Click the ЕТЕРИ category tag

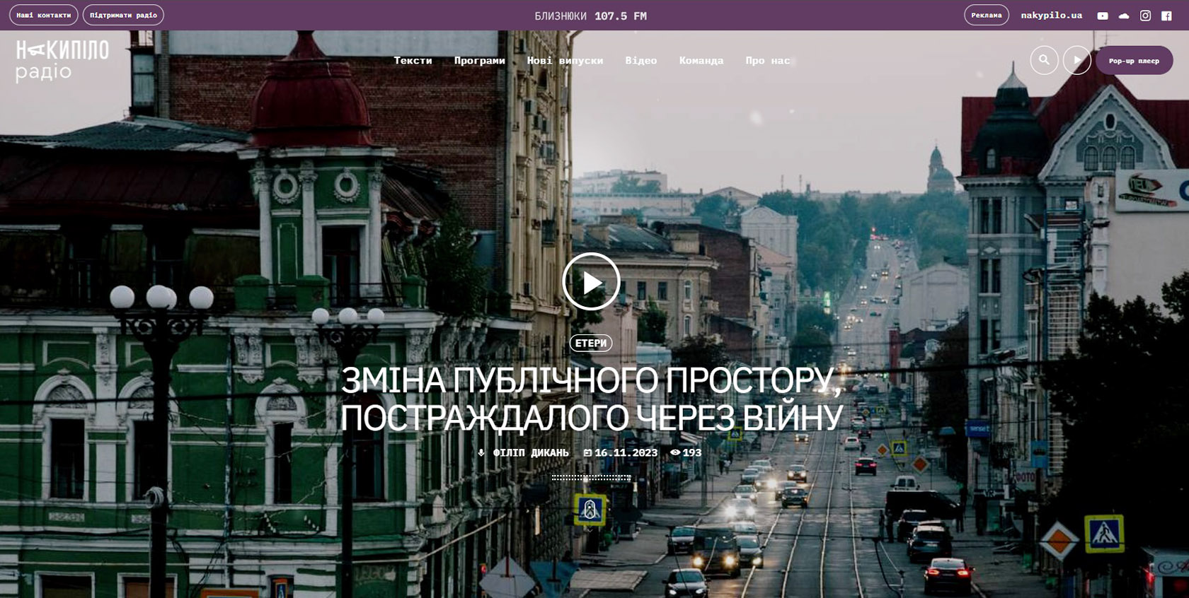coord(591,343)
